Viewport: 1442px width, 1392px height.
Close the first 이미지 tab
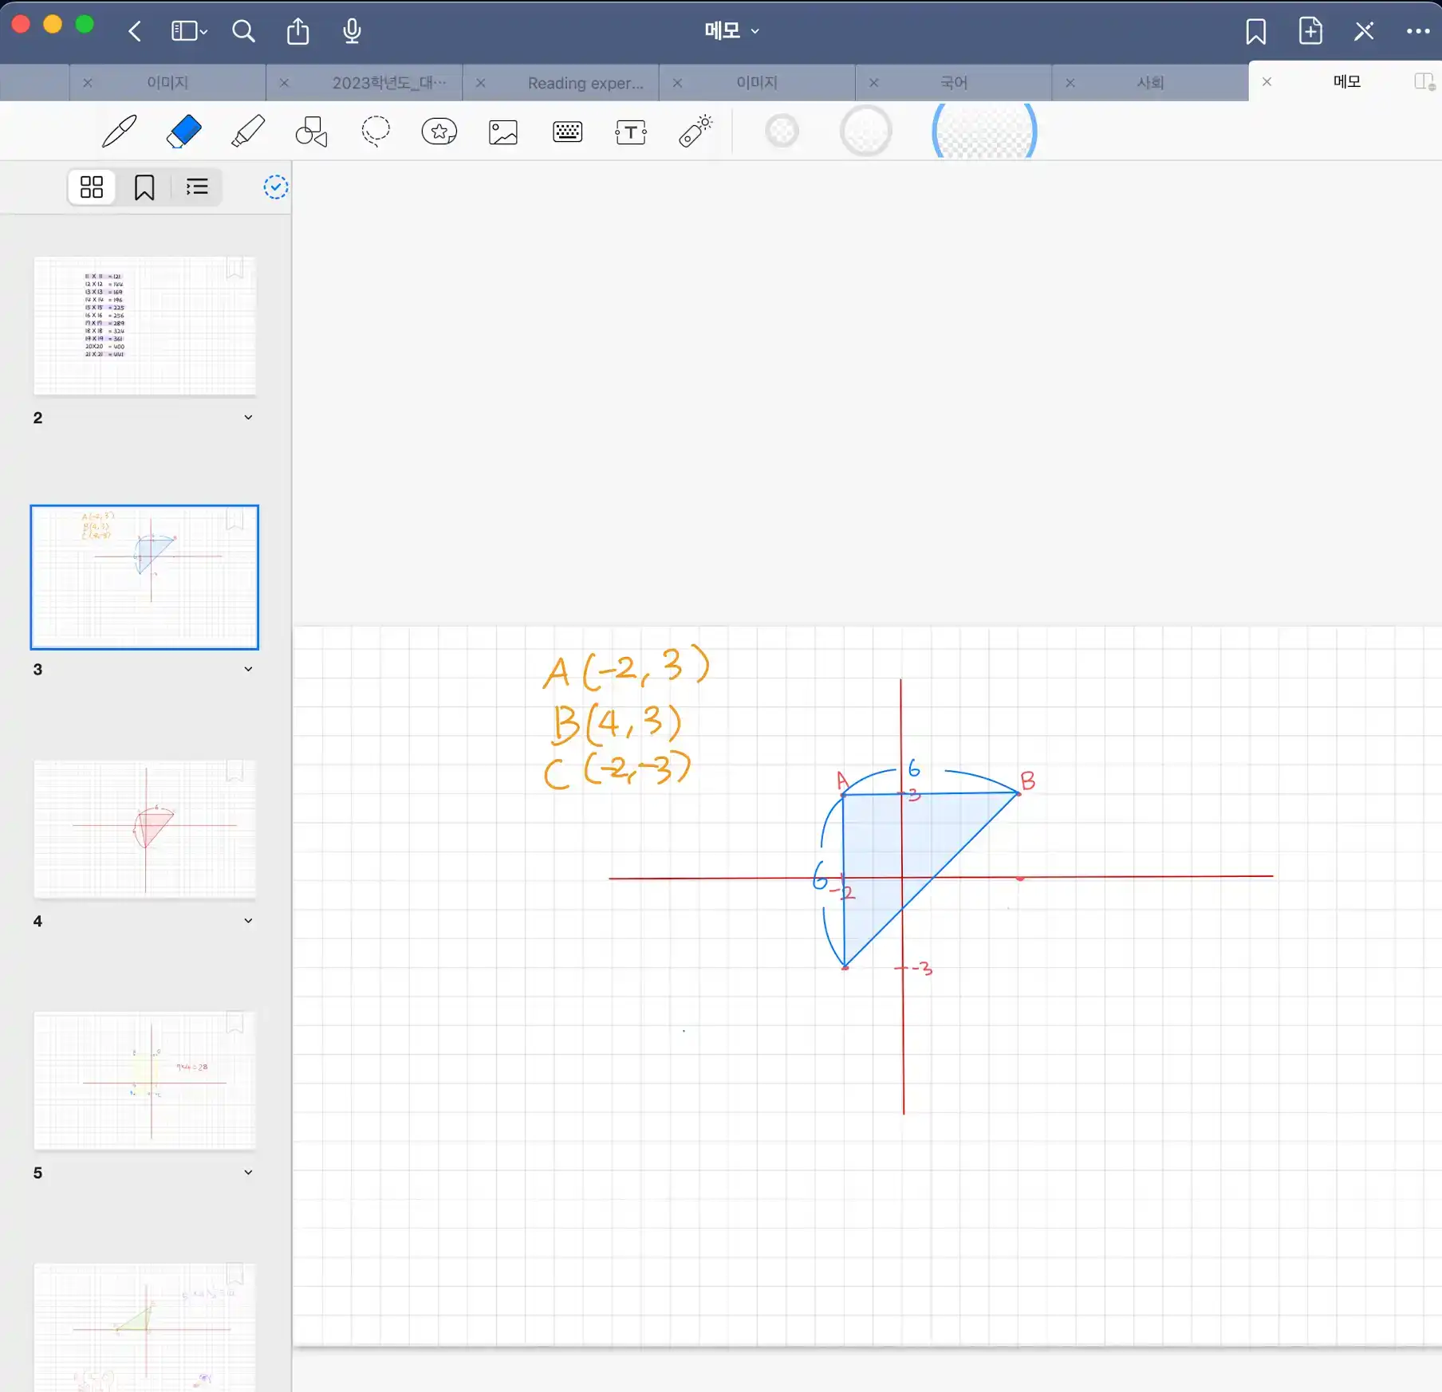click(88, 82)
